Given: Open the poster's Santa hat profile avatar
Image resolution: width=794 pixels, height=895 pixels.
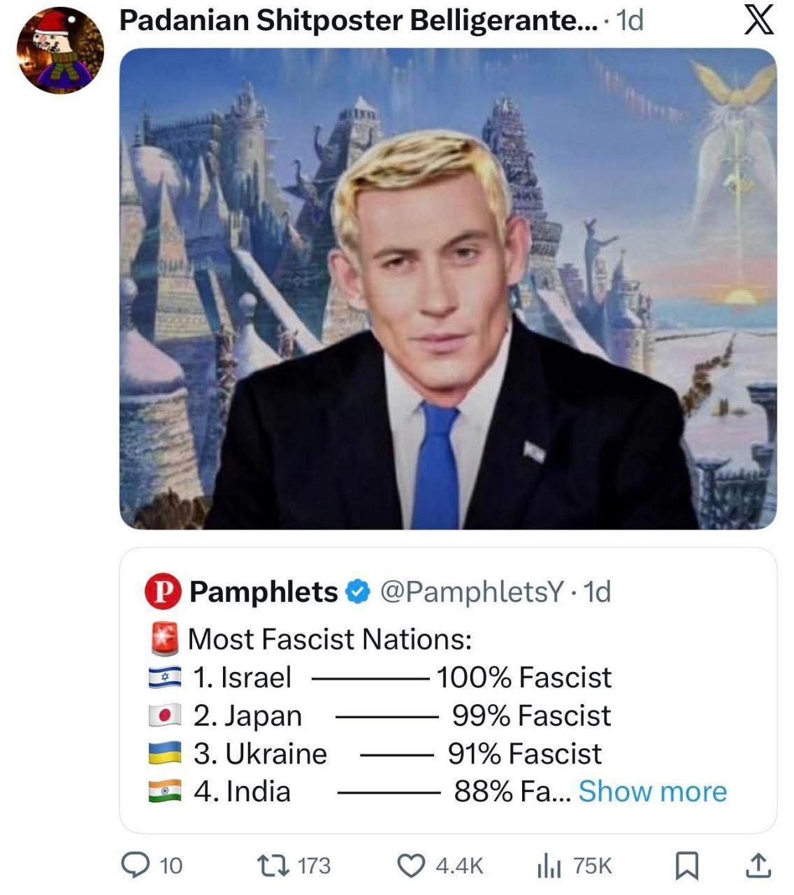Looking at the screenshot, I should [x=60, y=51].
